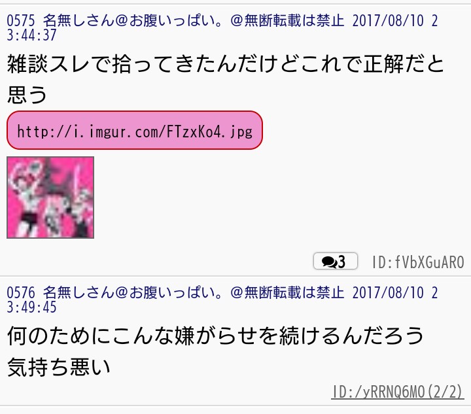Open the pink image thumbnail preview
The image size is (471, 414).
click(x=50, y=198)
